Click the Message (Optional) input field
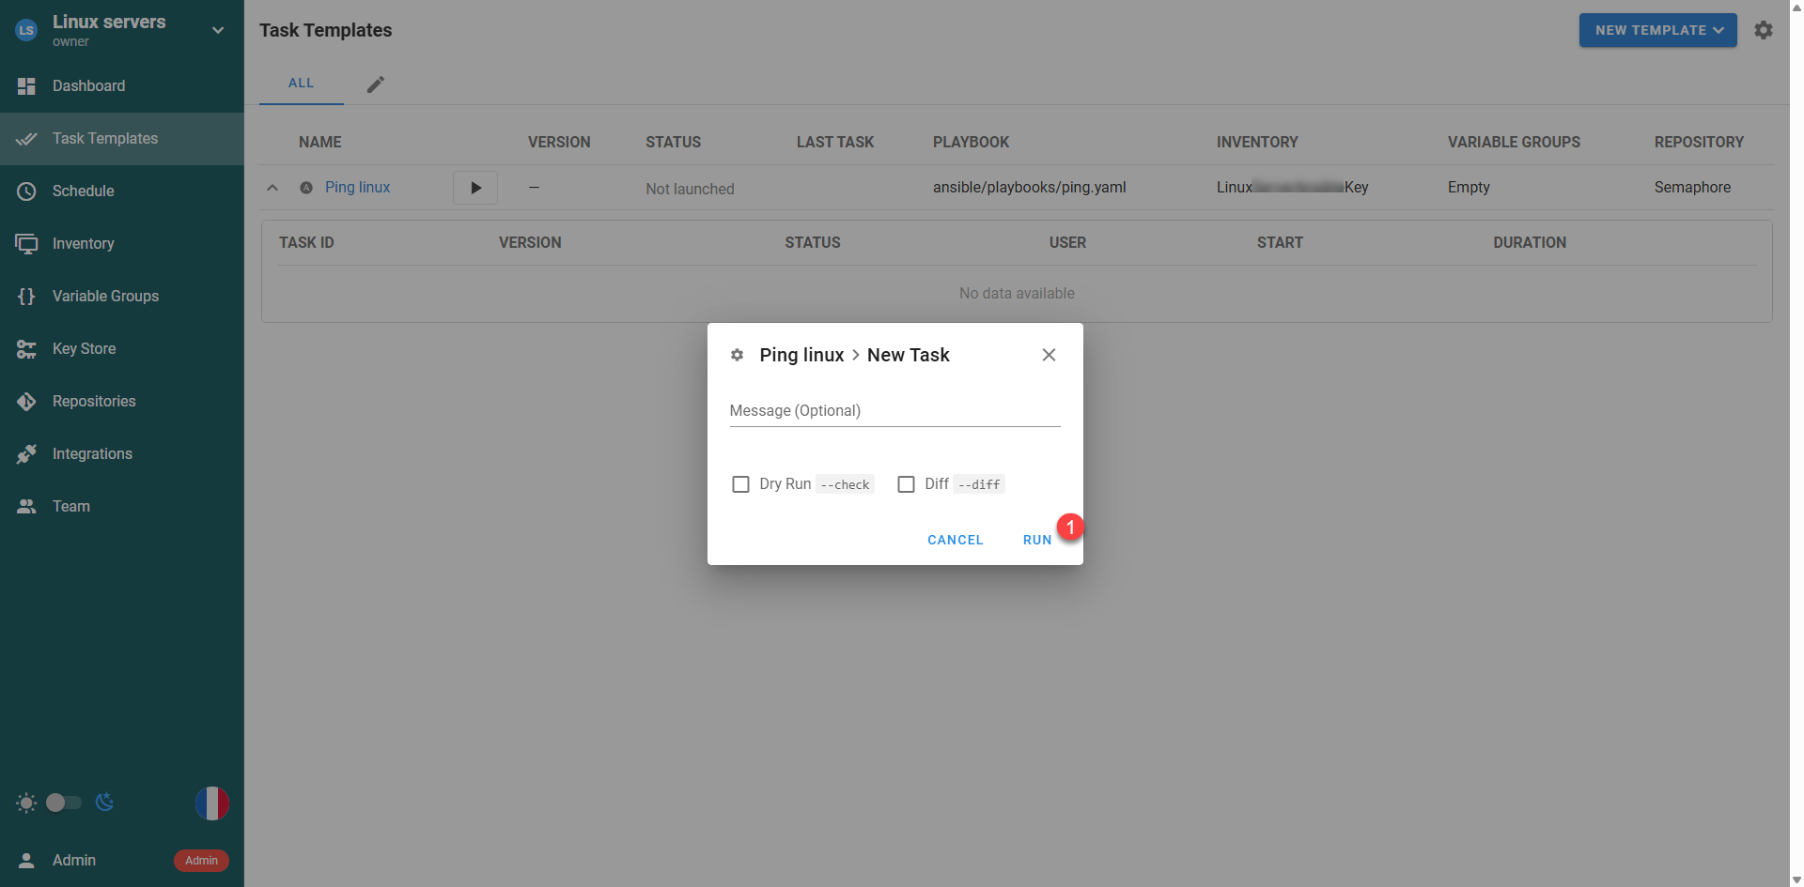This screenshot has height=887, width=1804. (894, 411)
